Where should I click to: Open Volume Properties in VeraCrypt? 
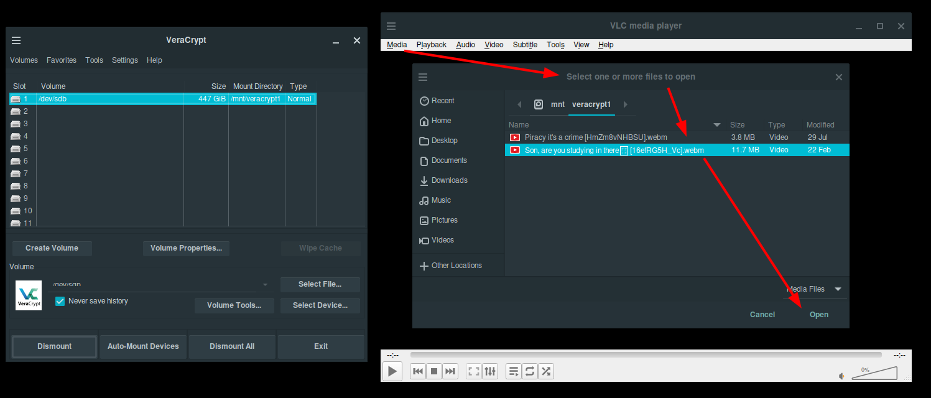(186, 248)
